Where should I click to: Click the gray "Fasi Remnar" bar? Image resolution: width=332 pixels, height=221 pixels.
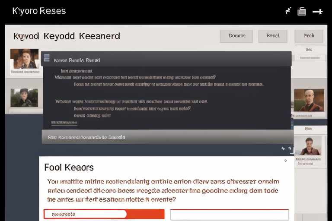(x=166, y=137)
